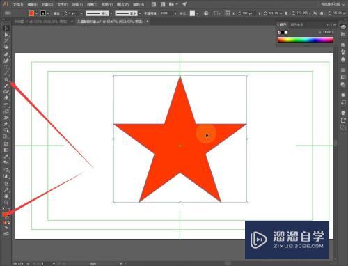Open the zoom level dropdown in status bar

pos(28,263)
